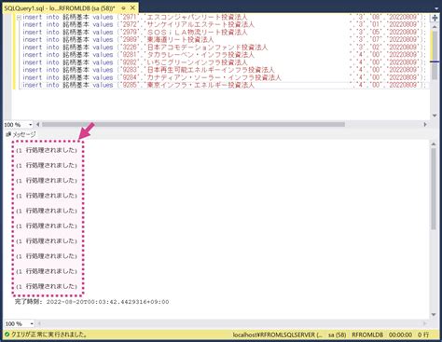The height and width of the screenshot is (342, 442).
Task: Click the sa (58) status bar entry
Action: point(338,335)
